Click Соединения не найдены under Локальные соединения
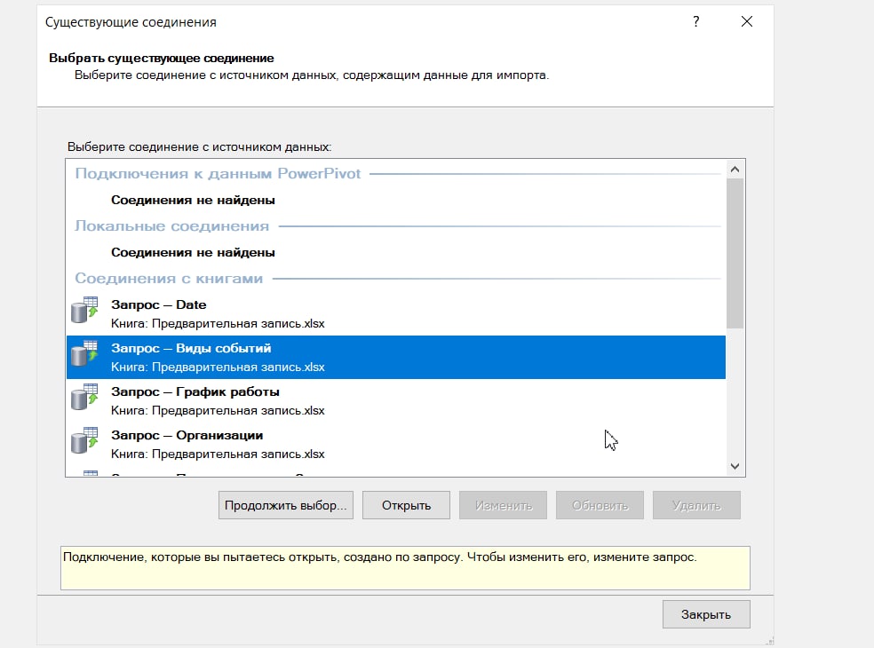The width and height of the screenshot is (874, 648). (x=193, y=252)
